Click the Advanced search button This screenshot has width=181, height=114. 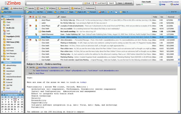coord(128,3)
